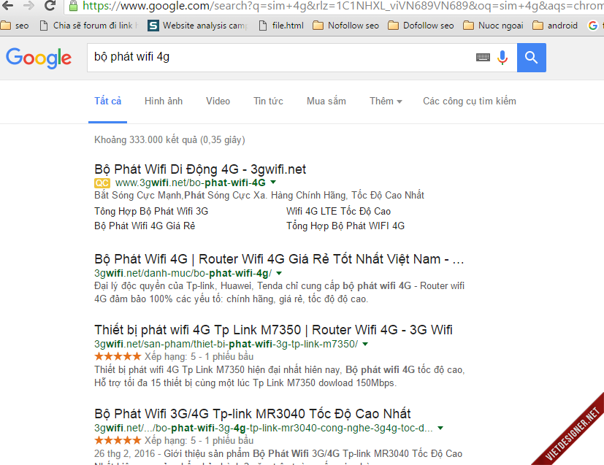Click the green URL ending thiet-bi-phat-wifi-3g-tp-link-m7350/
This screenshot has height=465, width=604.
pyautogui.click(x=226, y=344)
